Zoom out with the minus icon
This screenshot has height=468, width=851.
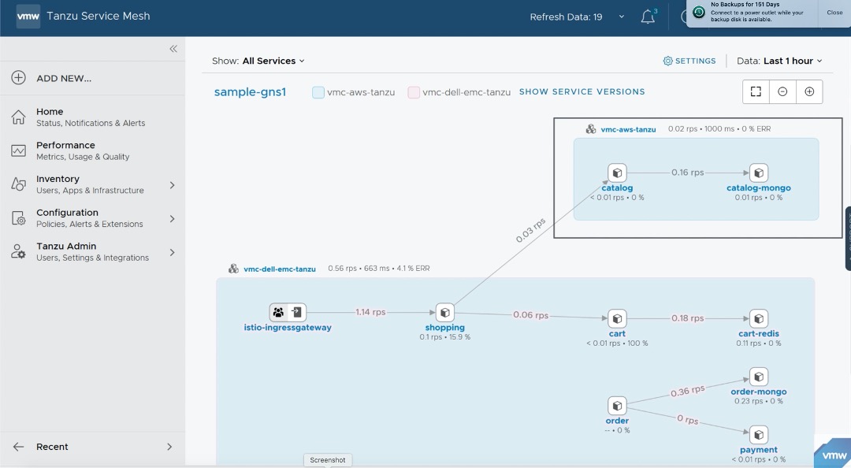[782, 91]
